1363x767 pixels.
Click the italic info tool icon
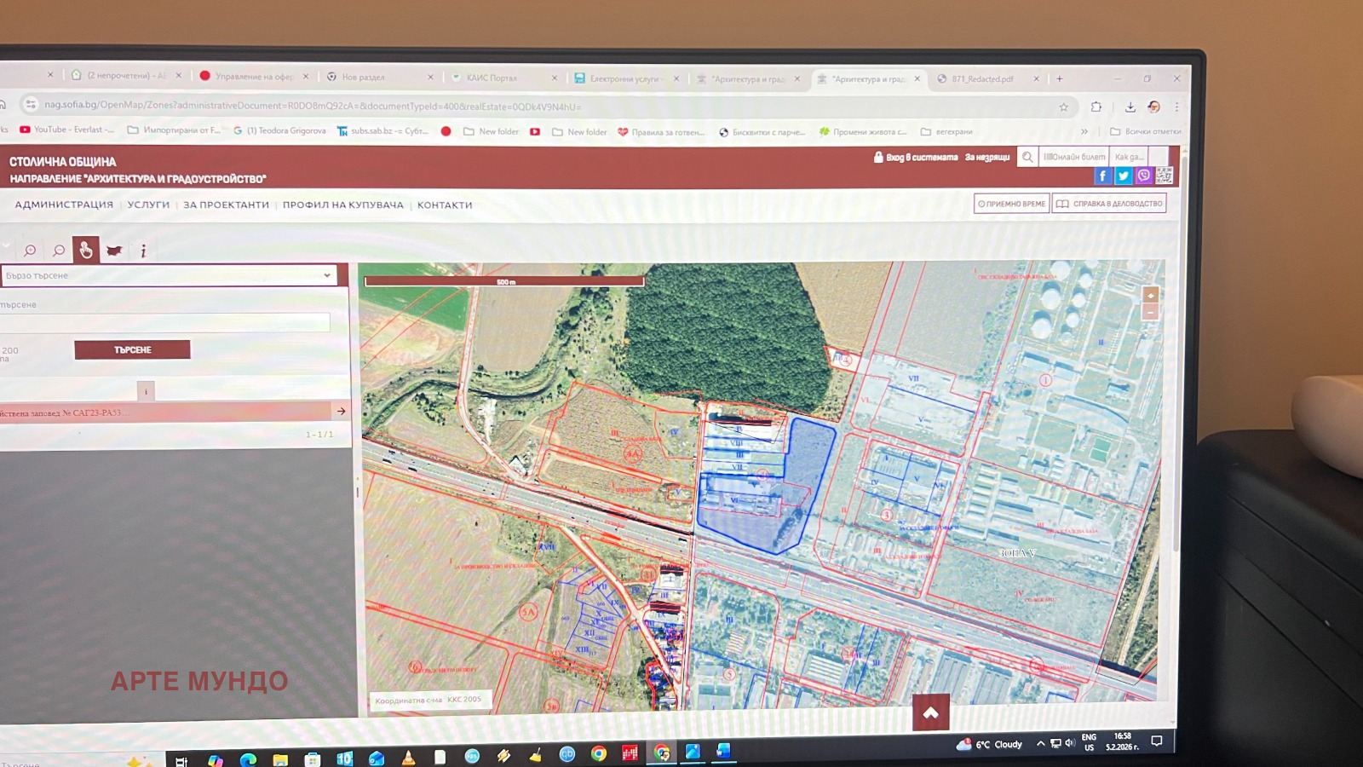click(x=143, y=251)
